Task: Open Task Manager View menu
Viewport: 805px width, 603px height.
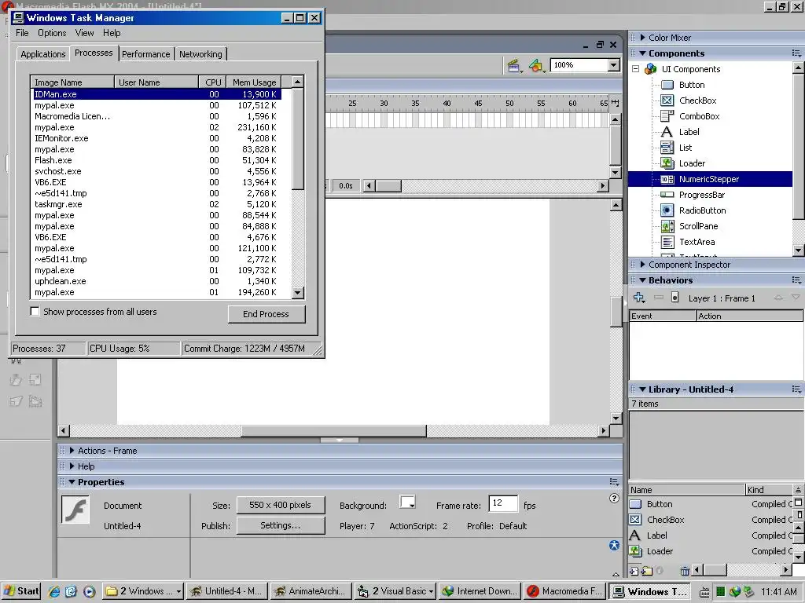Action: 84,33
